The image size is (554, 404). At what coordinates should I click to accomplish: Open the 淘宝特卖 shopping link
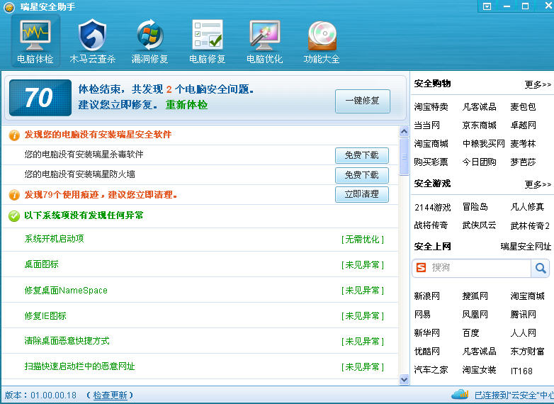(x=431, y=107)
